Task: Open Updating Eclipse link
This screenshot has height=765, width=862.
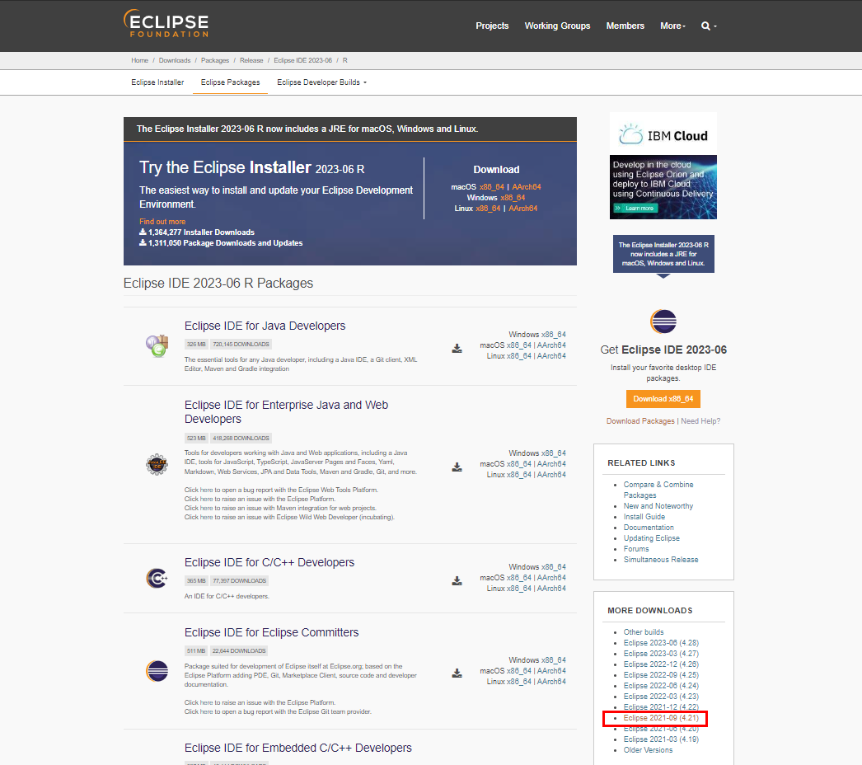Action: pos(652,538)
